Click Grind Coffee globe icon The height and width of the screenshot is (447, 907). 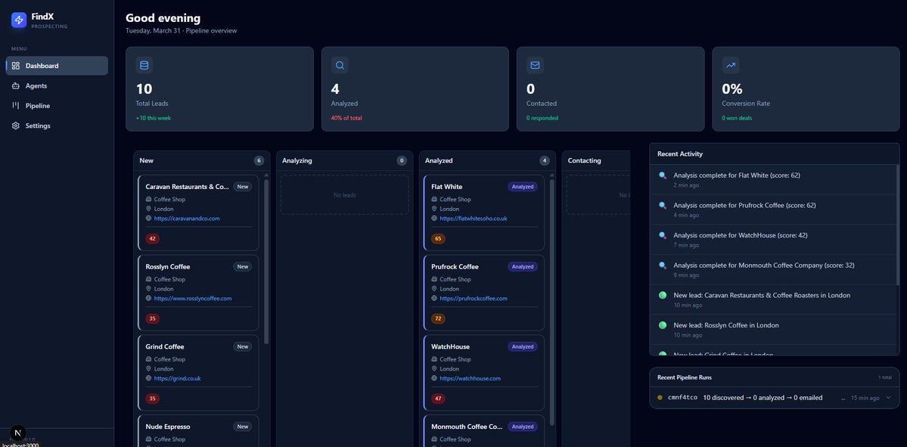149,378
